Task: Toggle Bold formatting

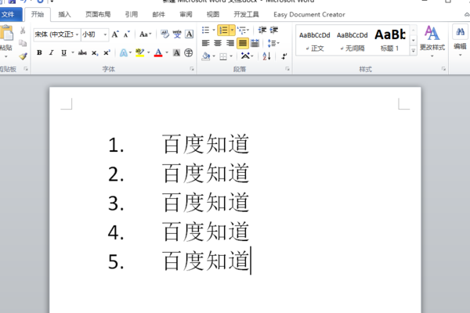Action: tap(39, 53)
